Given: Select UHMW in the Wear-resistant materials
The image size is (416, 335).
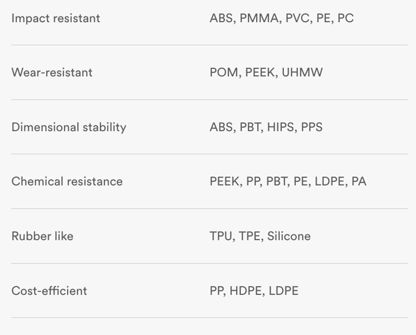Looking at the screenshot, I should click(x=302, y=73).
